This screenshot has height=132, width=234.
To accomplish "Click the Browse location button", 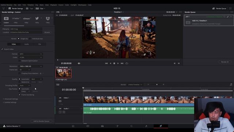I will [47, 32].
